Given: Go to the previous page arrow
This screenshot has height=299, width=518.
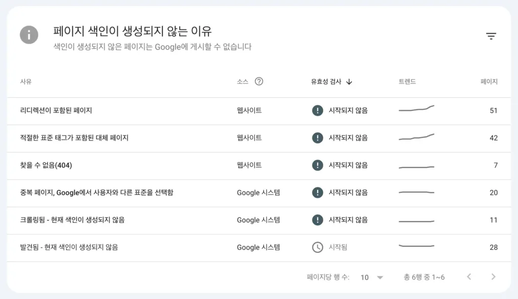Looking at the screenshot, I should (469, 277).
